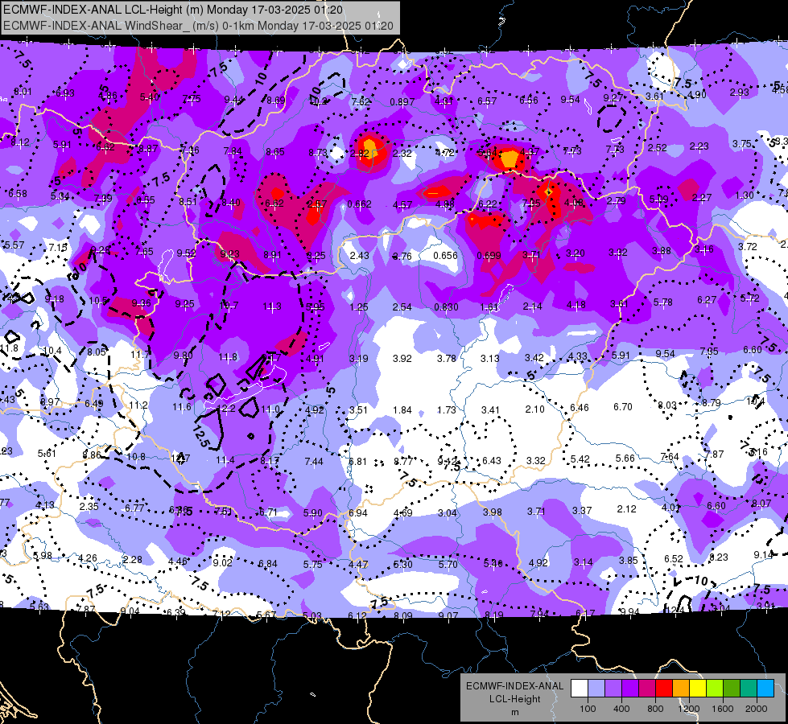Click the wind shear value 1.25
The image size is (788, 724).
(x=359, y=307)
